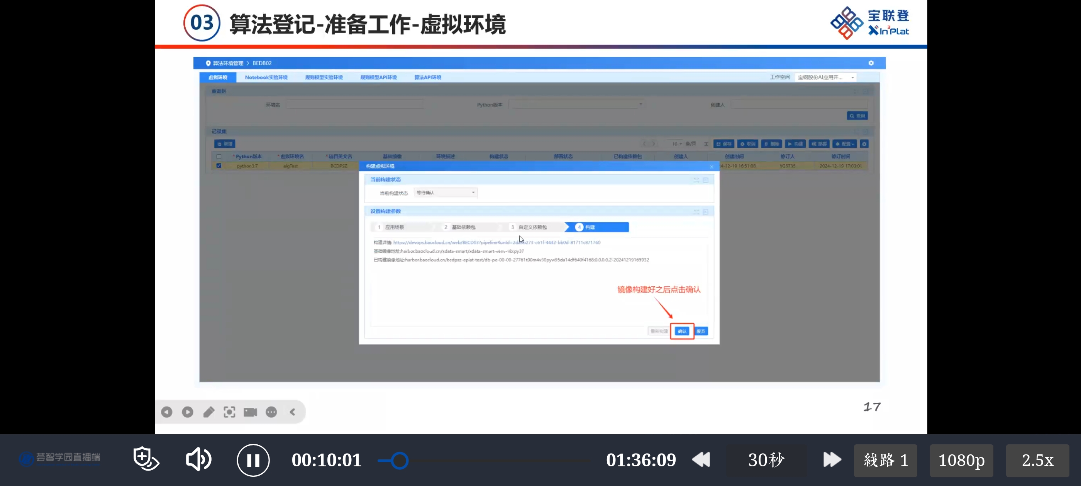Select the pen annotation tool
The width and height of the screenshot is (1081, 486).
pos(208,412)
